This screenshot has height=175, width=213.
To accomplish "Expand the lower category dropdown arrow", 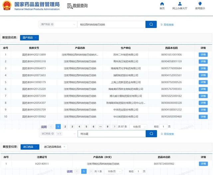I will [75, 134].
